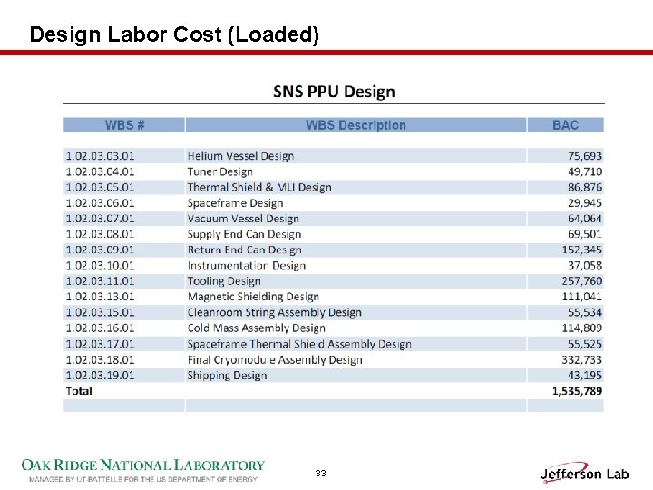The image size is (653, 490).
Task: Select the 'SNS PPU Design' table heading
Action: (x=334, y=92)
